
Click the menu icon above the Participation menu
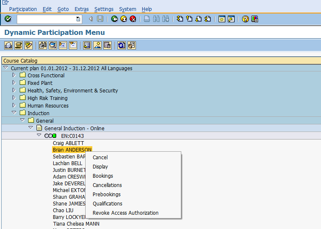[x=5, y=2]
